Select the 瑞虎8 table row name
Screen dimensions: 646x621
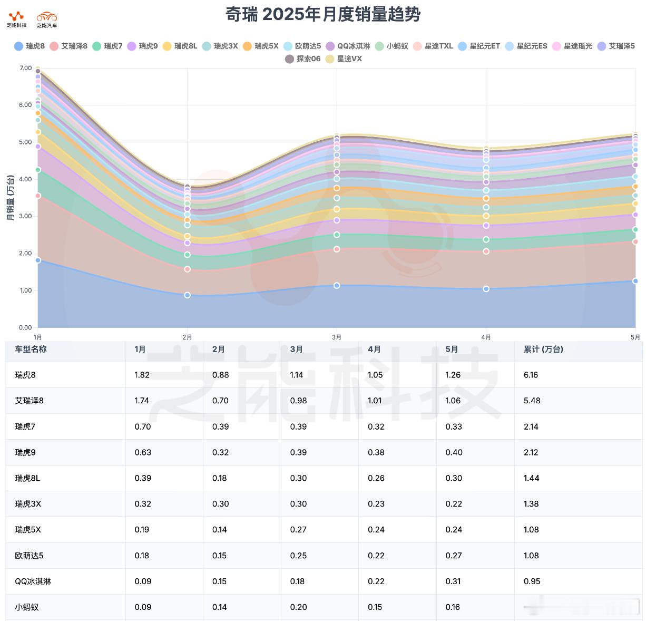pyautogui.click(x=25, y=375)
